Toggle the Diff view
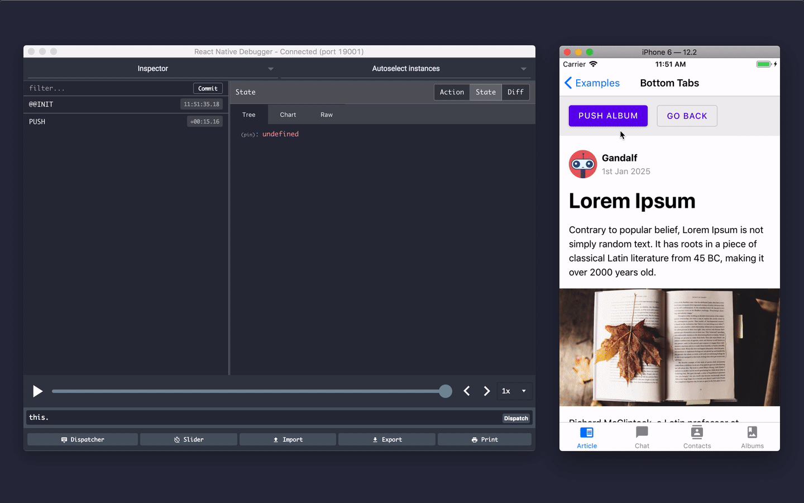 515,92
